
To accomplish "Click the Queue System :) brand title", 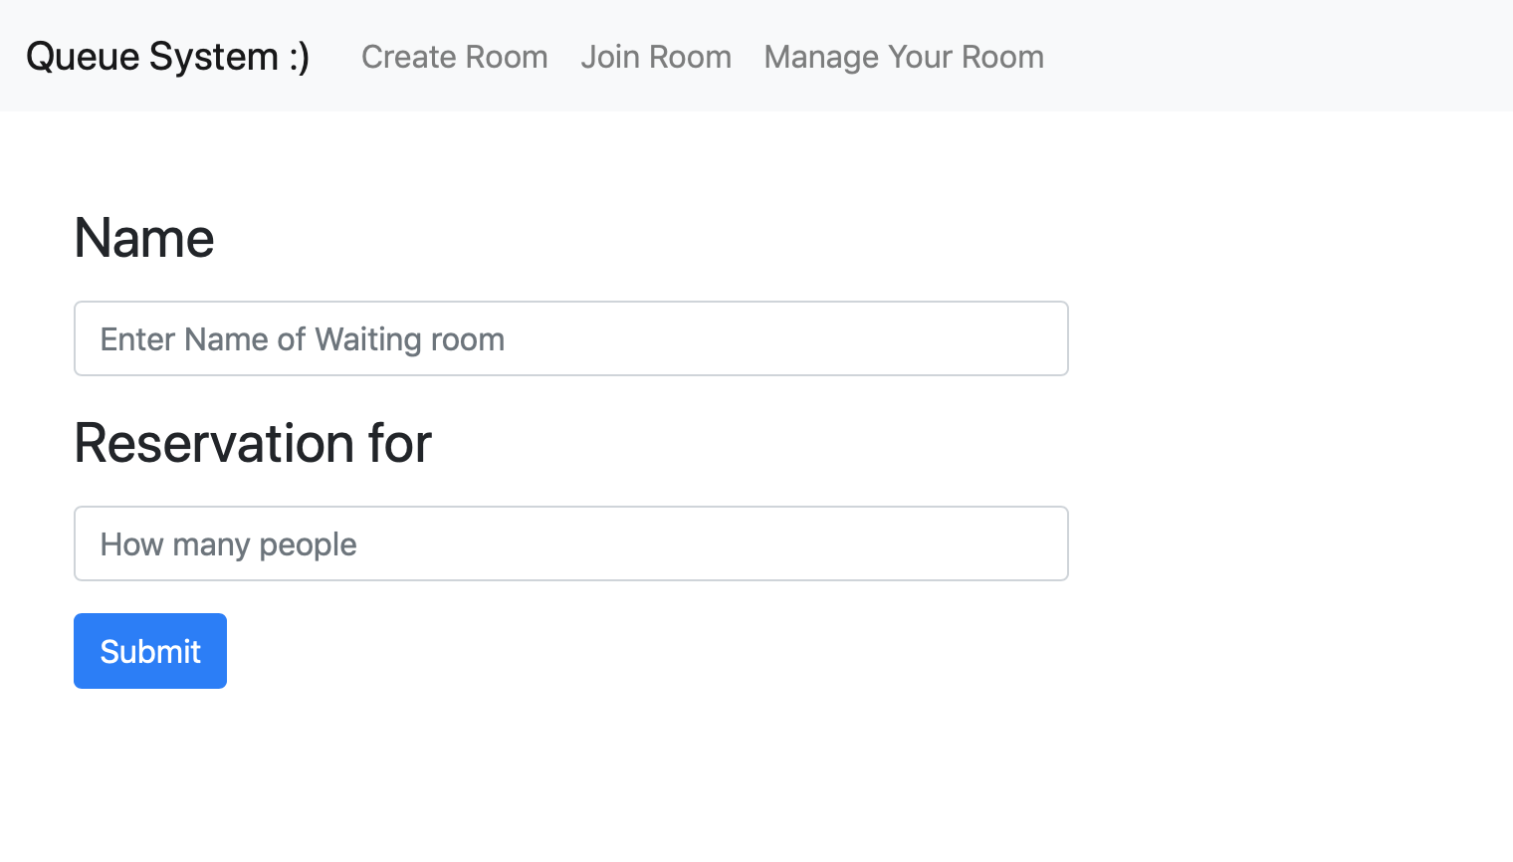I will [166, 57].
